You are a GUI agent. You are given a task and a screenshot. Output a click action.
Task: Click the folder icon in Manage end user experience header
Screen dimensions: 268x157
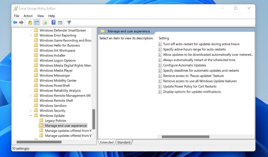(x=103, y=31)
